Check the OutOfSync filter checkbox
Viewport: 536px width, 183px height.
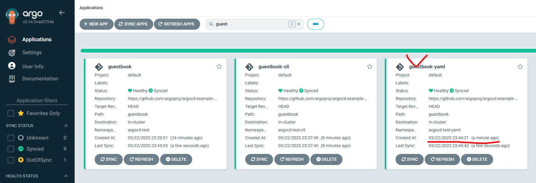point(11,160)
